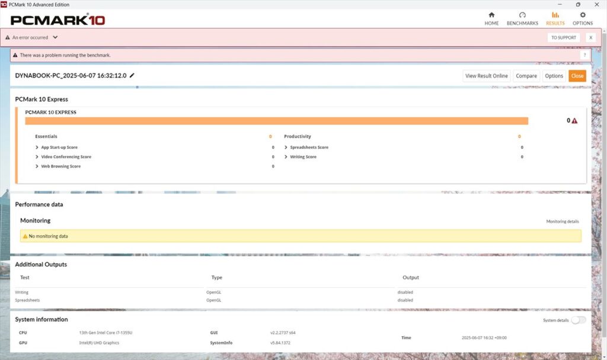Go to the HOME tab

(x=491, y=18)
